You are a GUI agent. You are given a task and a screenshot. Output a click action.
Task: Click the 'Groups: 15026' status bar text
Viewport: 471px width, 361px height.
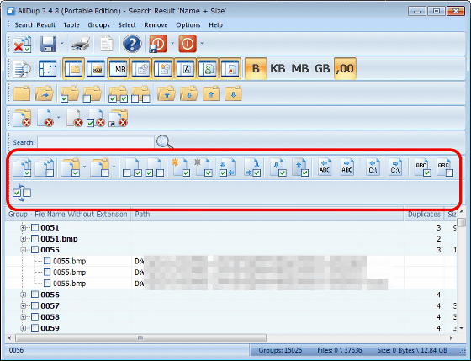(x=280, y=350)
